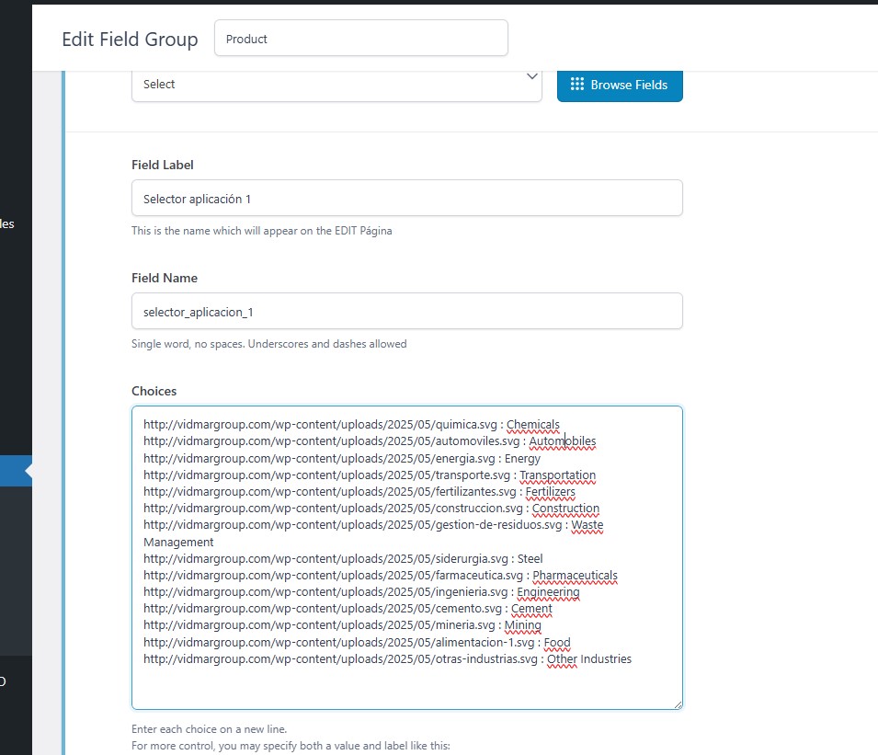
Task: Click the Field Label heading text
Action: click(x=163, y=166)
